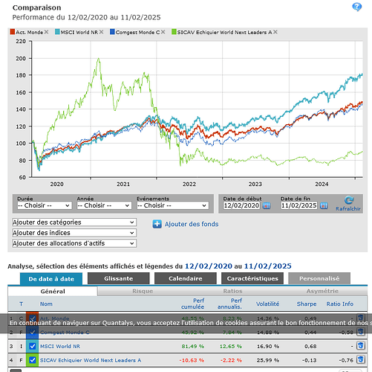Click the 25,99 % volatility value
This screenshot has width=372, height=372.
click(x=268, y=360)
